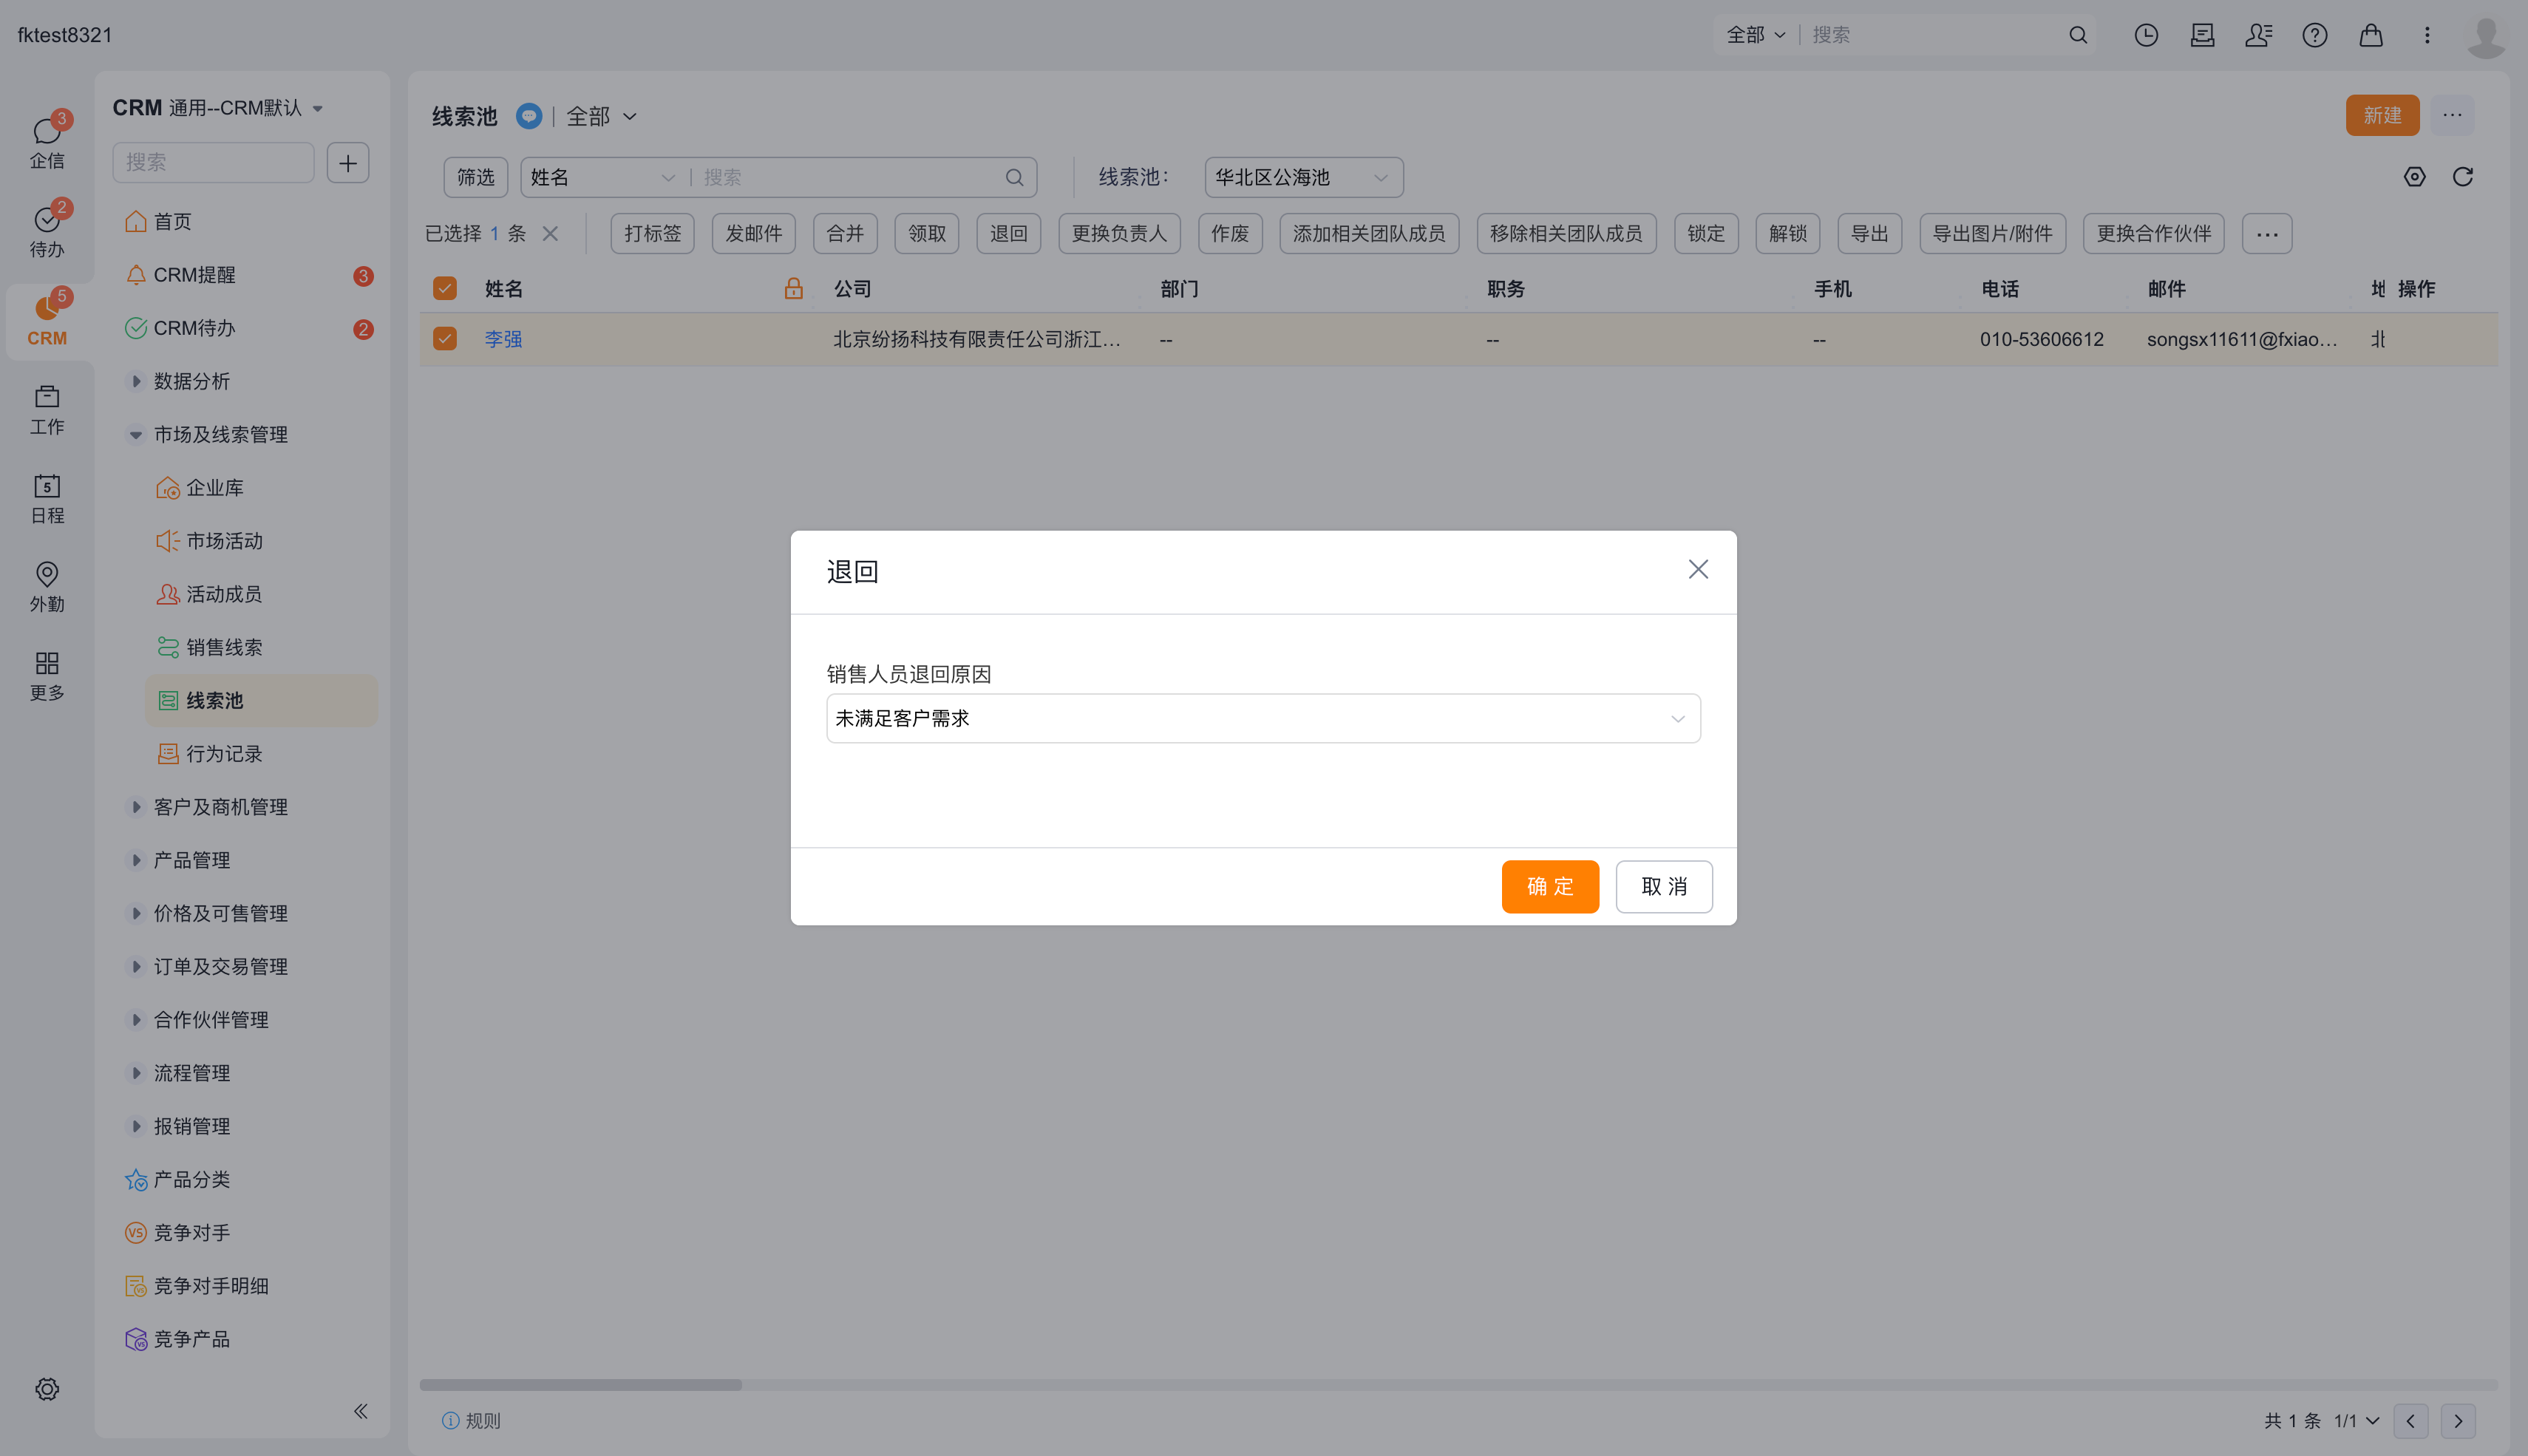2528x1456 pixels.
Task: Open the contacts icon in header
Action: click(x=2258, y=35)
